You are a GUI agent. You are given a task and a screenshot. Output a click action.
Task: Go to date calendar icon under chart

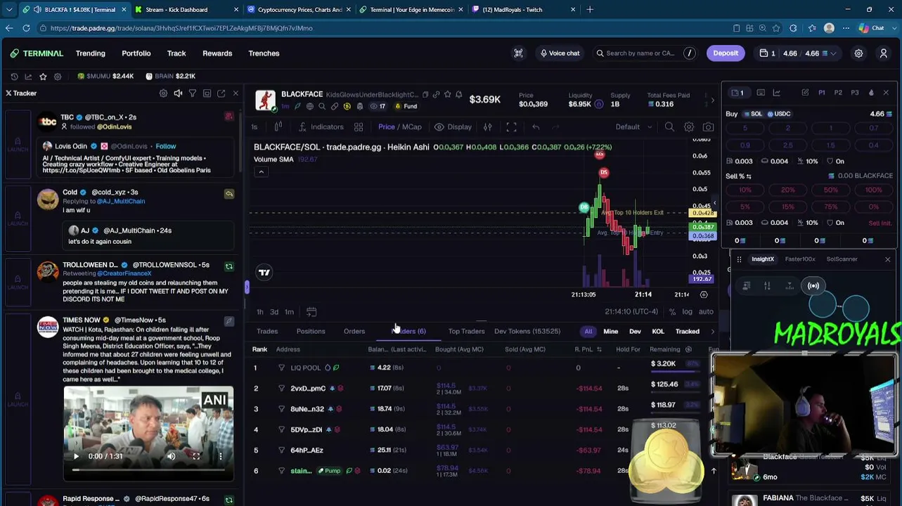coord(311,312)
